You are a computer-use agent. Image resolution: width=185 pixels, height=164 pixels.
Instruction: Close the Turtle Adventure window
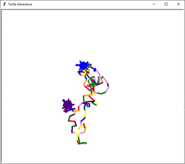point(179,4)
